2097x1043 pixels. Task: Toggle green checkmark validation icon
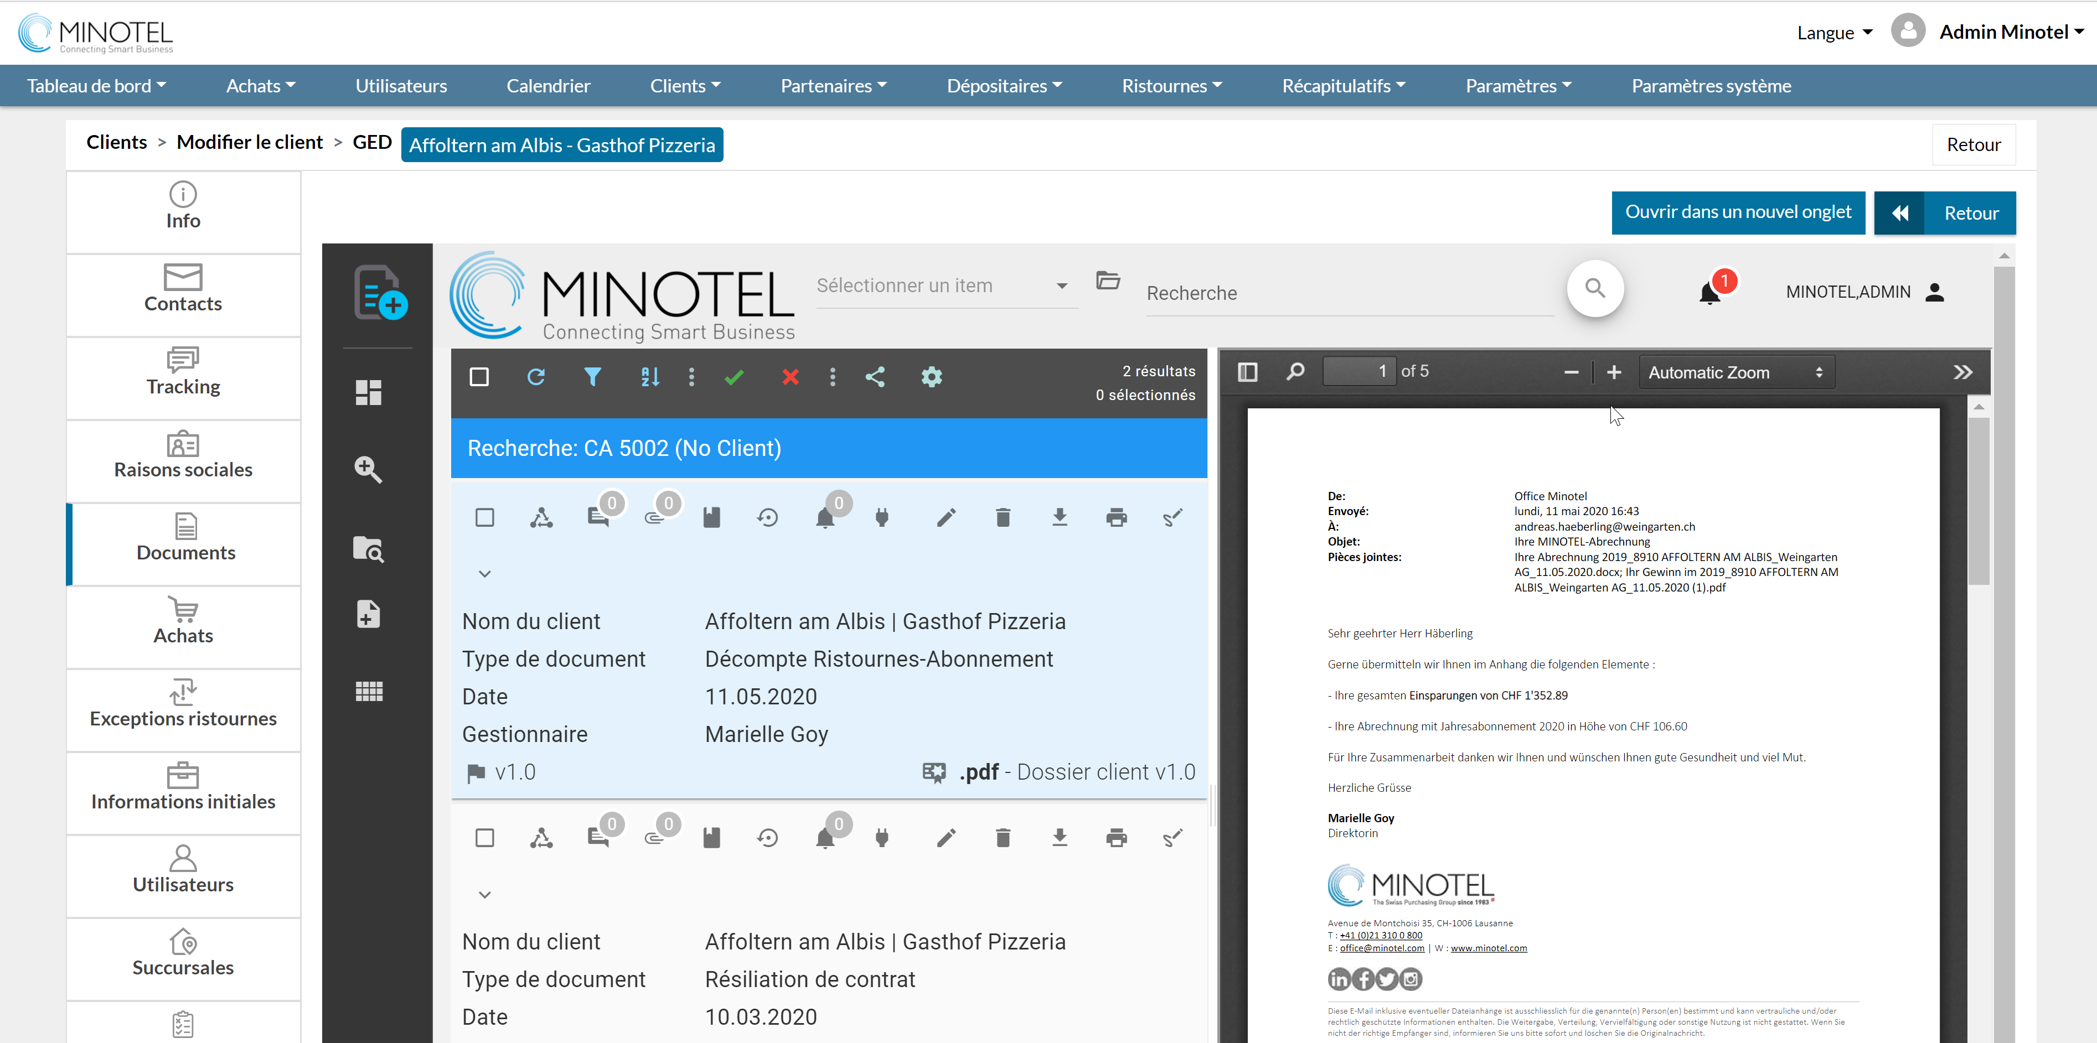pos(736,377)
